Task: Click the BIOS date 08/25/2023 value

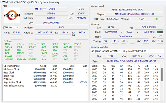Action: coord(112,19)
